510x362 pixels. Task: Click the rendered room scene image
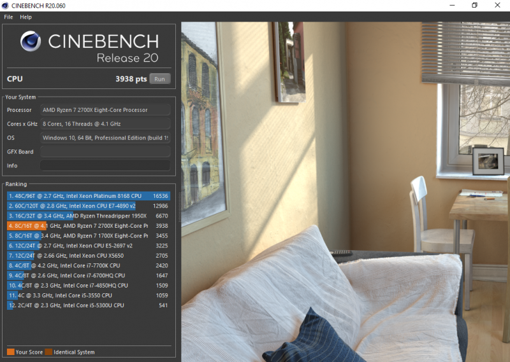[344, 191]
